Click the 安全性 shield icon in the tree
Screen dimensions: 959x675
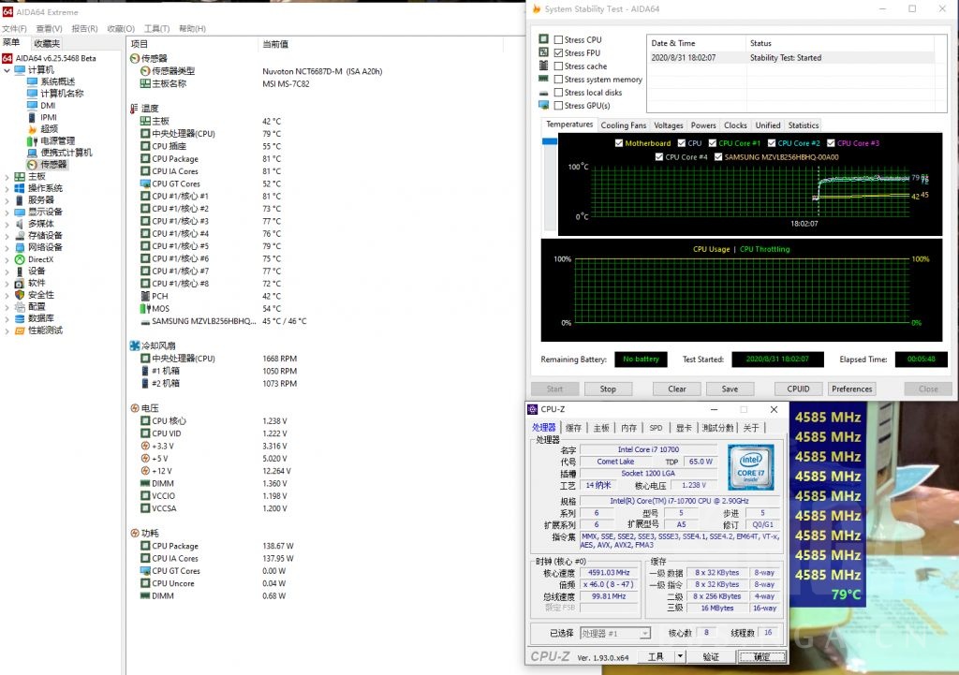[x=20, y=295]
